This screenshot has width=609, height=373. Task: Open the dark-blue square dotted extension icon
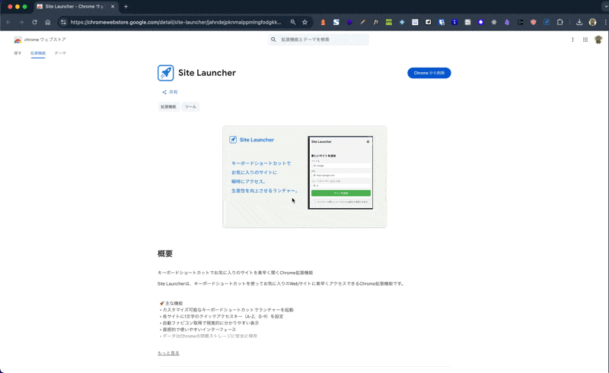click(454, 22)
